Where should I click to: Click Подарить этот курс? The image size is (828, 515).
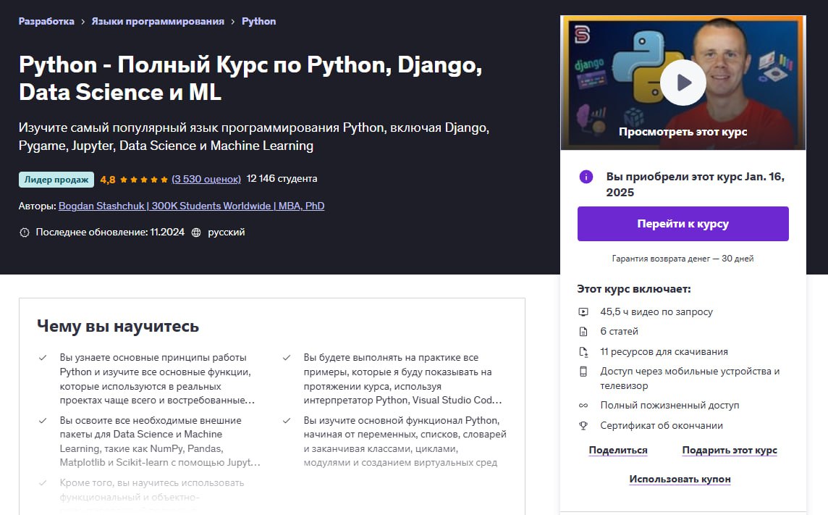[x=730, y=450]
